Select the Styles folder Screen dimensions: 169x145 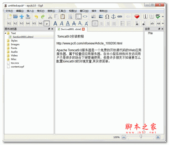[14, 41]
